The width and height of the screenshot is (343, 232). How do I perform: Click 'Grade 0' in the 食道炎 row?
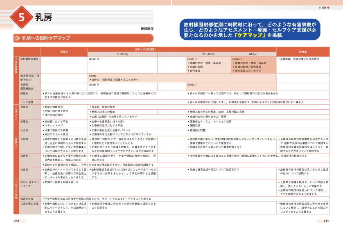[94, 85]
